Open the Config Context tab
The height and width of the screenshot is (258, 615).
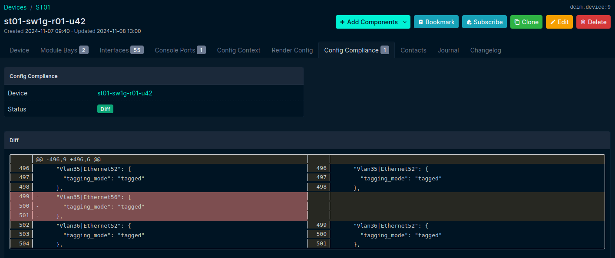(238, 50)
